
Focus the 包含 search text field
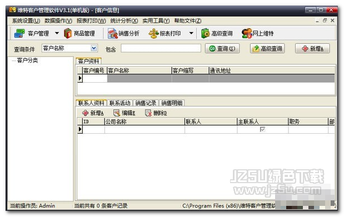161,48
